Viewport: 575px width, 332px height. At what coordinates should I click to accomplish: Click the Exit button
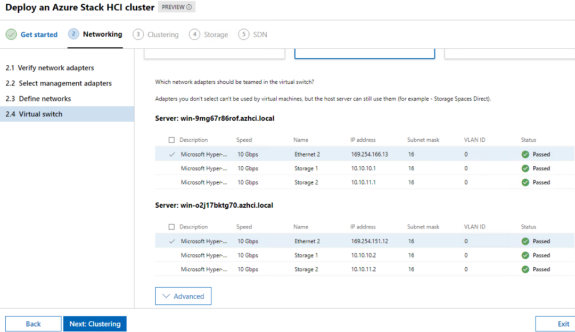[x=555, y=324]
